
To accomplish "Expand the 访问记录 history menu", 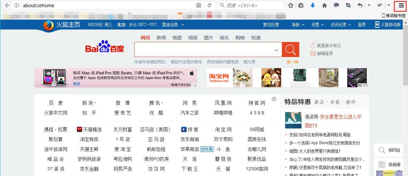I will tap(341, 25).
